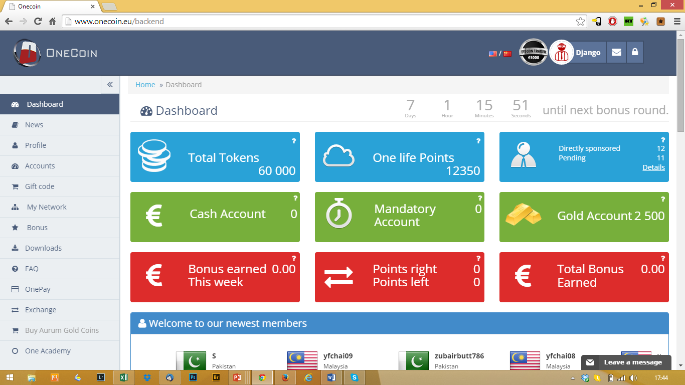Viewport: 685px width, 385px height.
Task: Click the red stop-hand adblock extension
Action: (612, 21)
